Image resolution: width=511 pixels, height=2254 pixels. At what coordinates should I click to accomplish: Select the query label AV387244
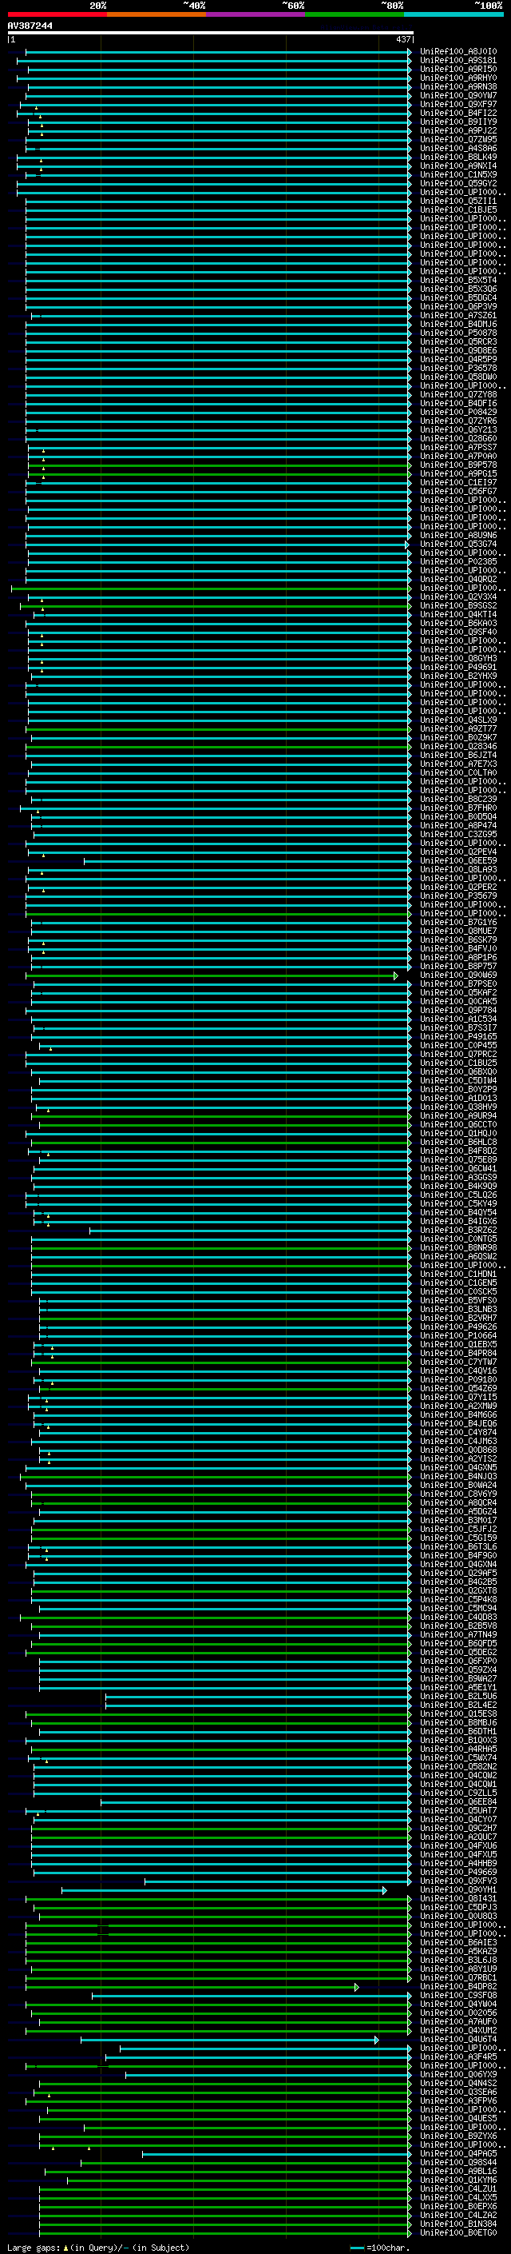coord(30,26)
